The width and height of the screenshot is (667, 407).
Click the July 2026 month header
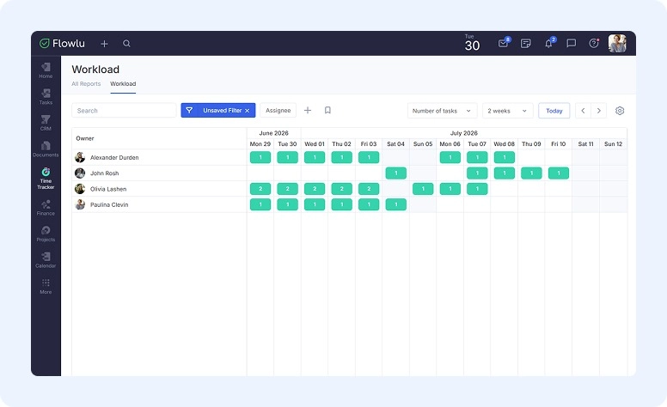[x=463, y=133]
